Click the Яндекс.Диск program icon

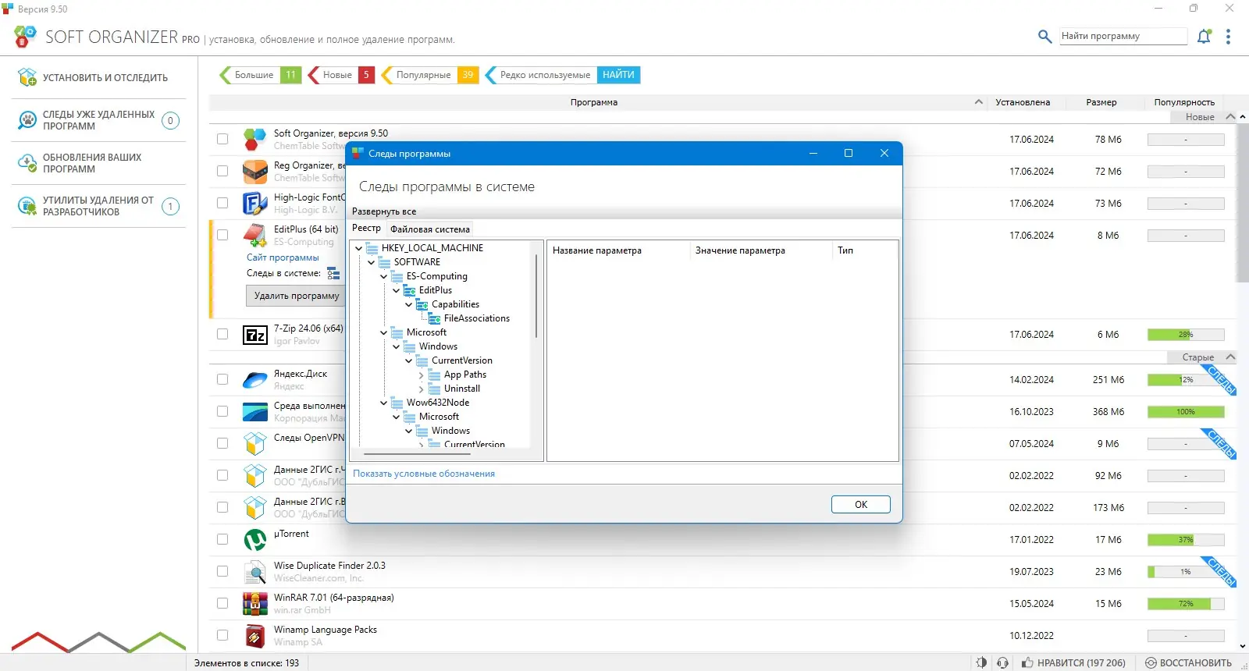tap(255, 380)
